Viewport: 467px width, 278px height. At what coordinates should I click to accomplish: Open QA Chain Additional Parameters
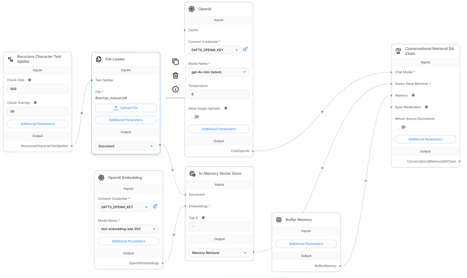coord(425,139)
